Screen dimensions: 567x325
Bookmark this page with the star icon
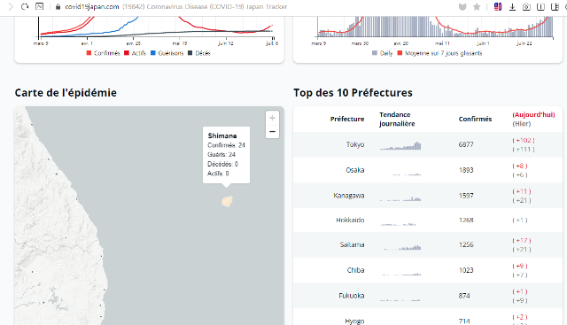(x=477, y=6)
